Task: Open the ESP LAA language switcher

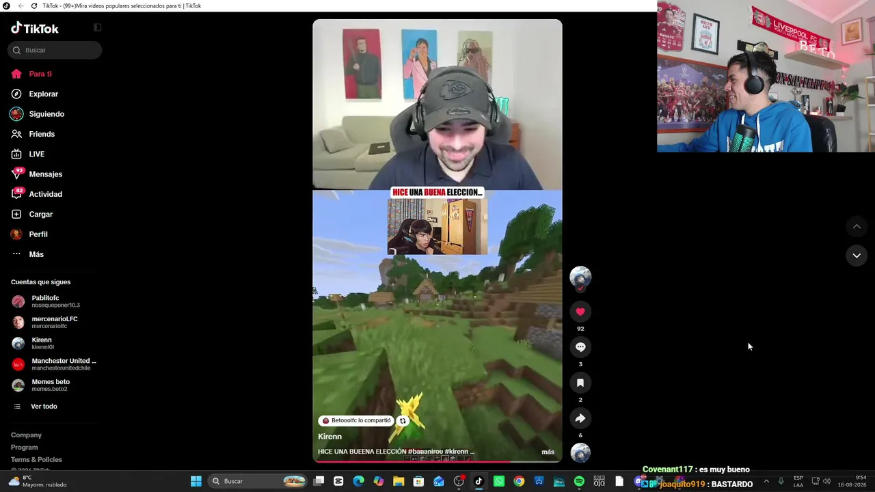Action: [798, 481]
